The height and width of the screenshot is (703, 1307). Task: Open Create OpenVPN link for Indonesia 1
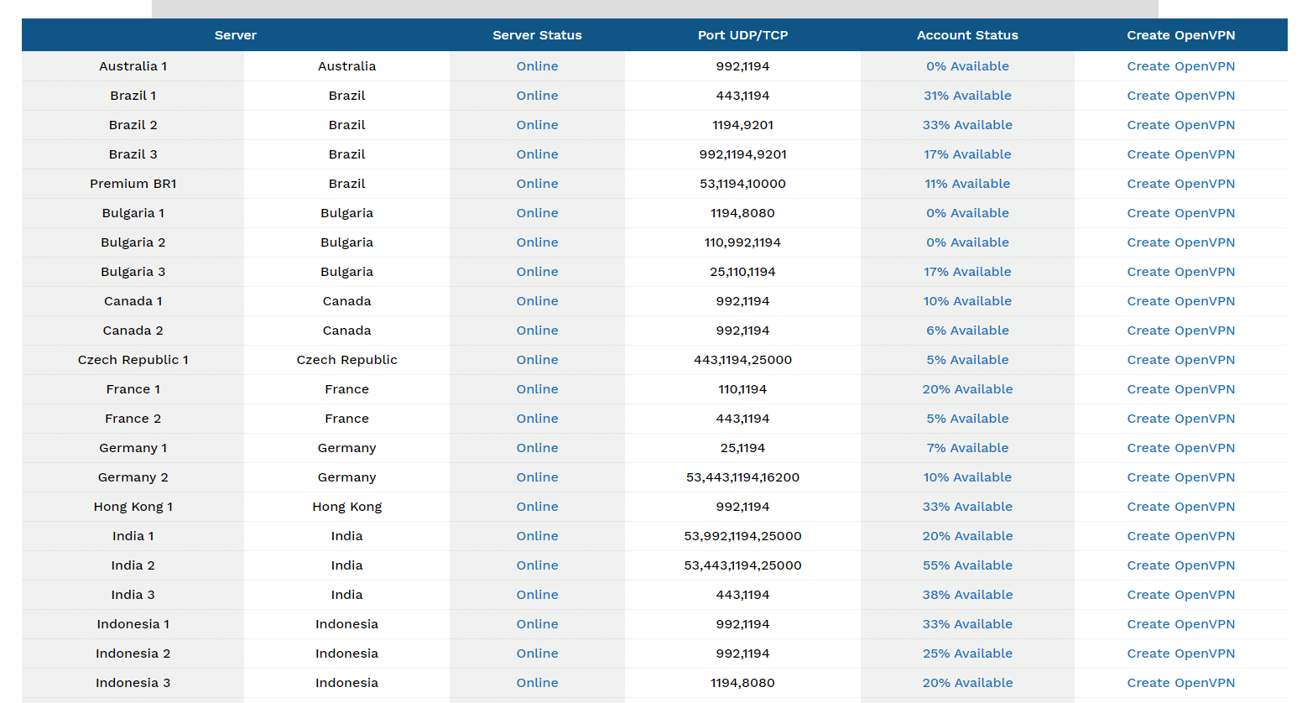click(1180, 624)
